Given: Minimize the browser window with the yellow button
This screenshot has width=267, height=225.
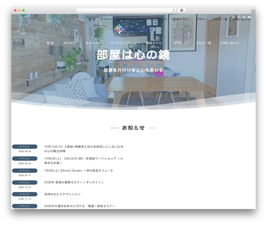Looking at the screenshot, I should click(19, 10).
